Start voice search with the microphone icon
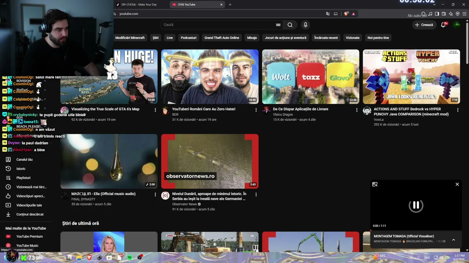The height and width of the screenshot is (263, 469). tap(306, 25)
